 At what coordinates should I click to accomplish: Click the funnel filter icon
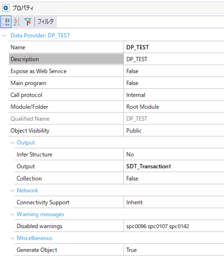point(28,22)
